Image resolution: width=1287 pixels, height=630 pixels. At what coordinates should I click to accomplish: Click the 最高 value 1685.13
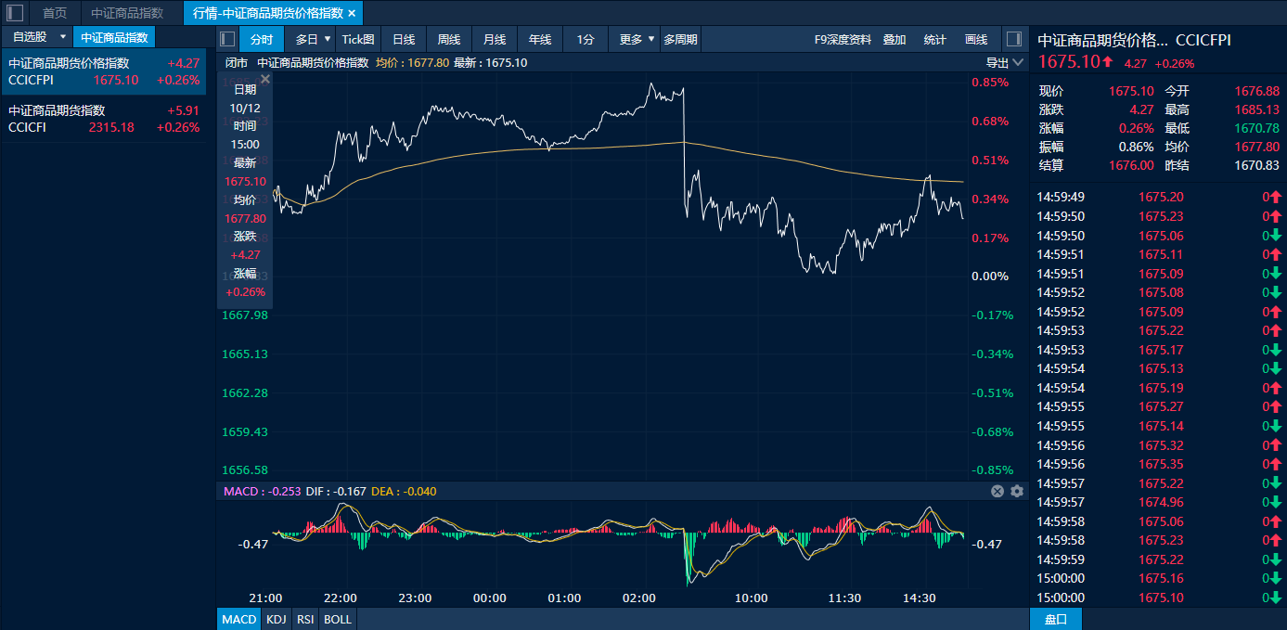[x=1257, y=109]
